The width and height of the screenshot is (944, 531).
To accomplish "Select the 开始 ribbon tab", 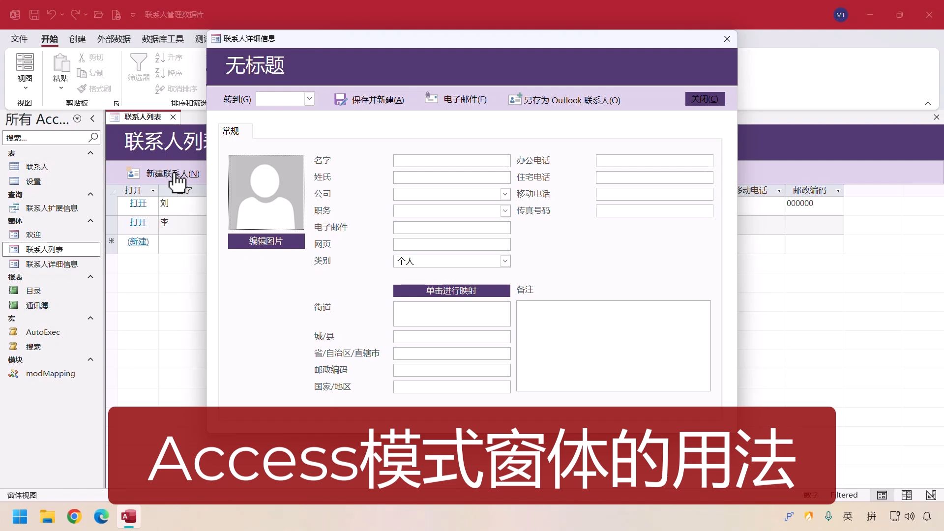I will [49, 39].
